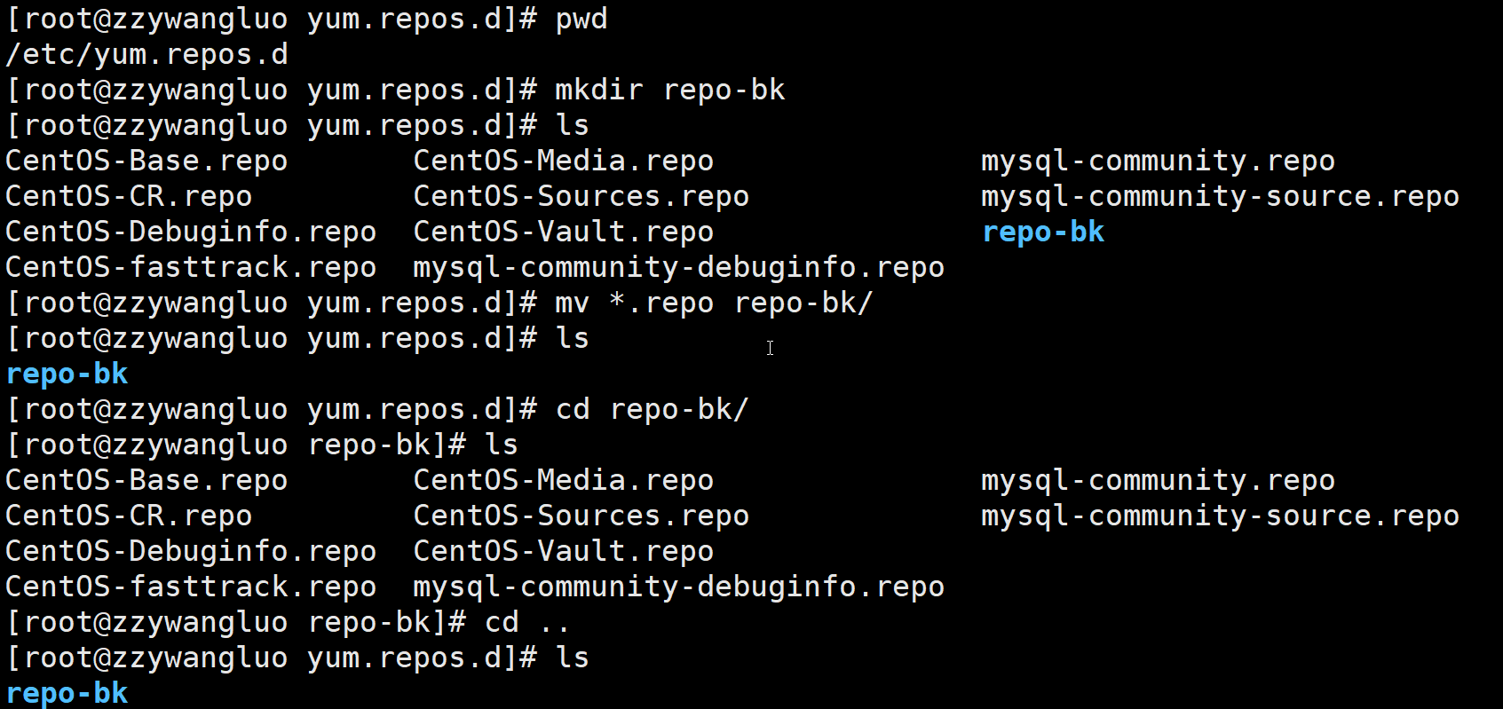Click mysql-community.repo in first ls listing

(1159, 161)
